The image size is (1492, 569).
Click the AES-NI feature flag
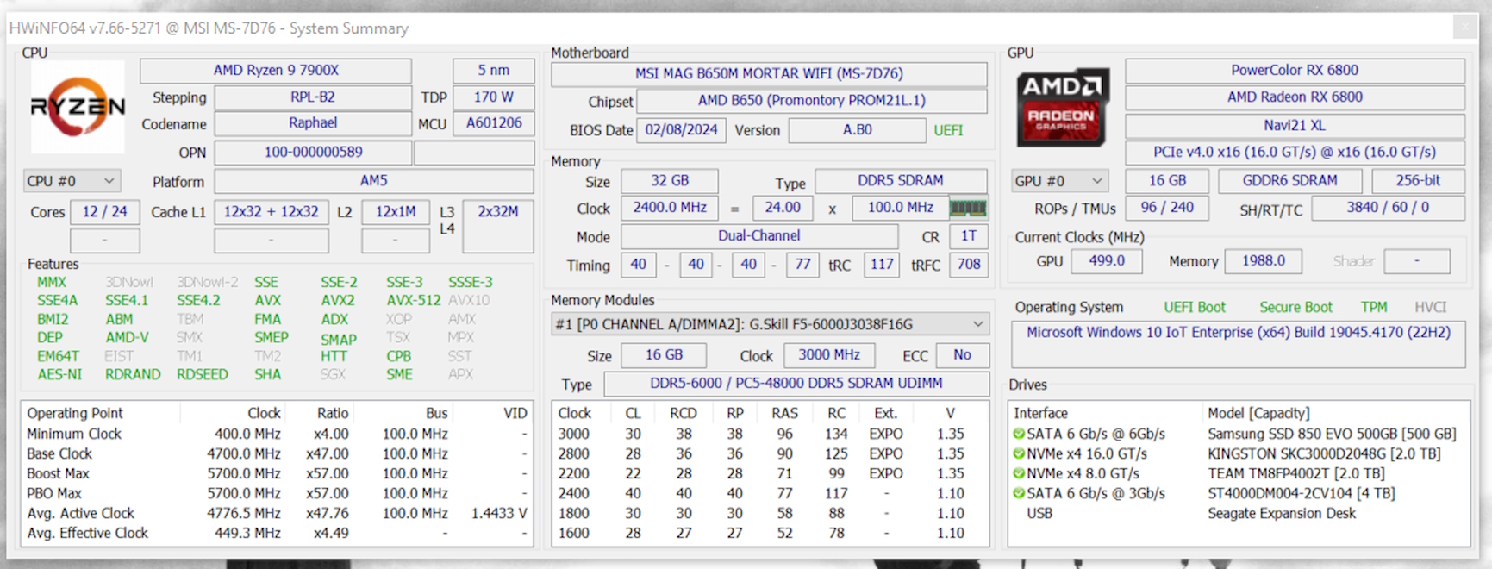point(59,374)
